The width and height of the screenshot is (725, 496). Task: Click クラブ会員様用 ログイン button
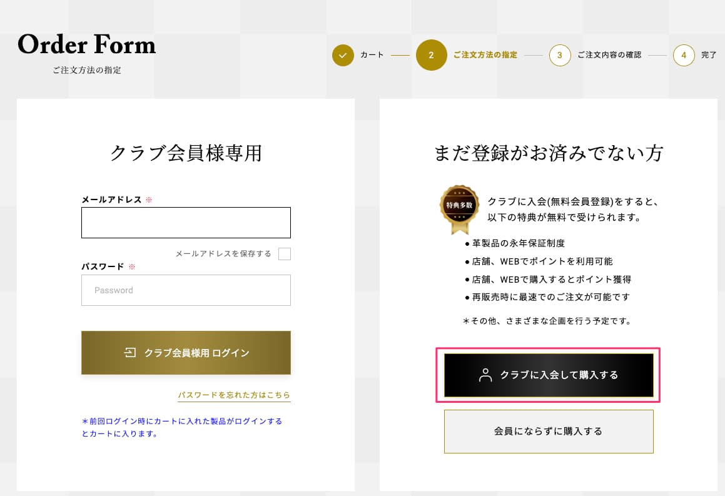click(186, 353)
